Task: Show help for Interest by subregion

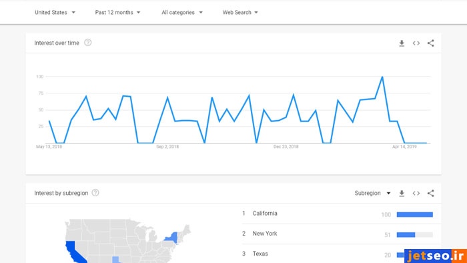Action: [95, 193]
